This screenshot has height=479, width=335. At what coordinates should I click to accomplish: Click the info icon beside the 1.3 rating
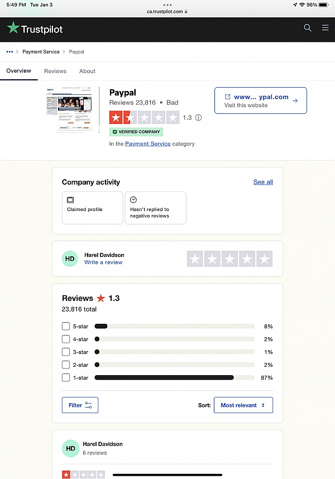(x=199, y=118)
